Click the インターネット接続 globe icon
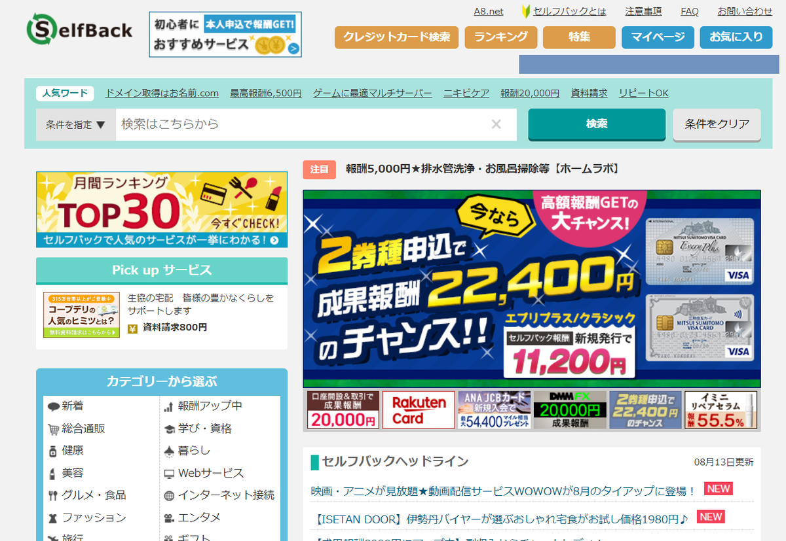The width and height of the screenshot is (786, 541). click(x=168, y=496)
